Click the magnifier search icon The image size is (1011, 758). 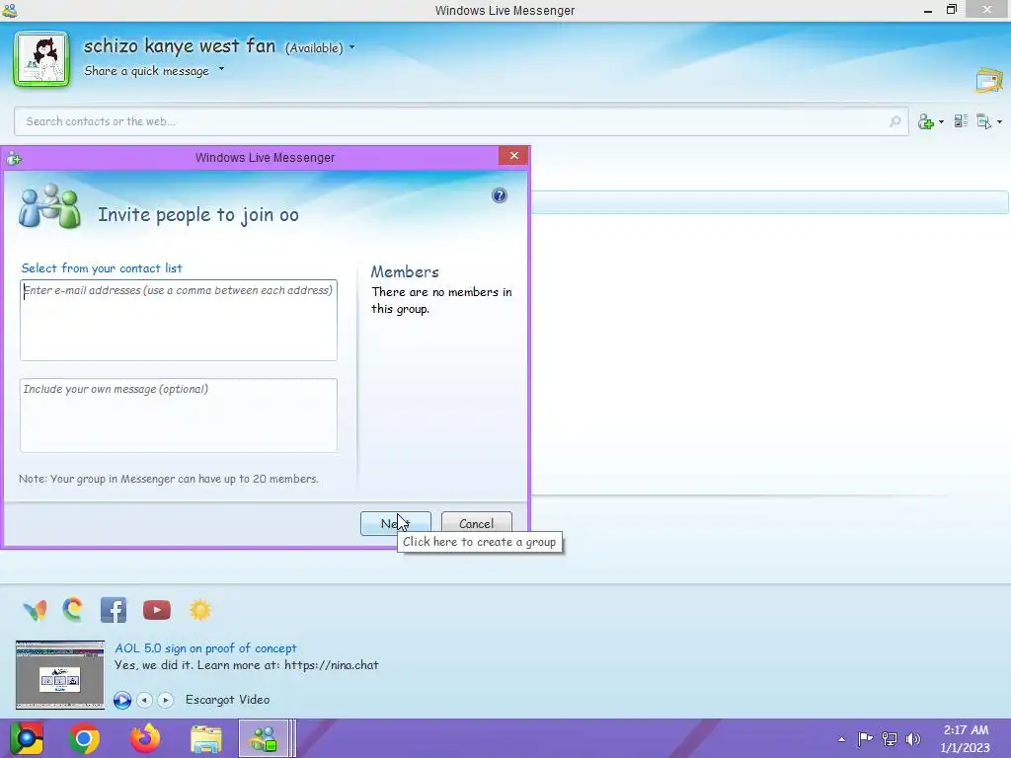coord(894,121)
